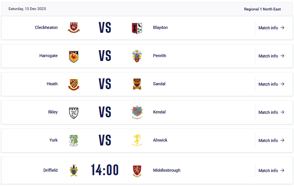
Task: Click the Kendal club crest
Action: coord(137,112)
